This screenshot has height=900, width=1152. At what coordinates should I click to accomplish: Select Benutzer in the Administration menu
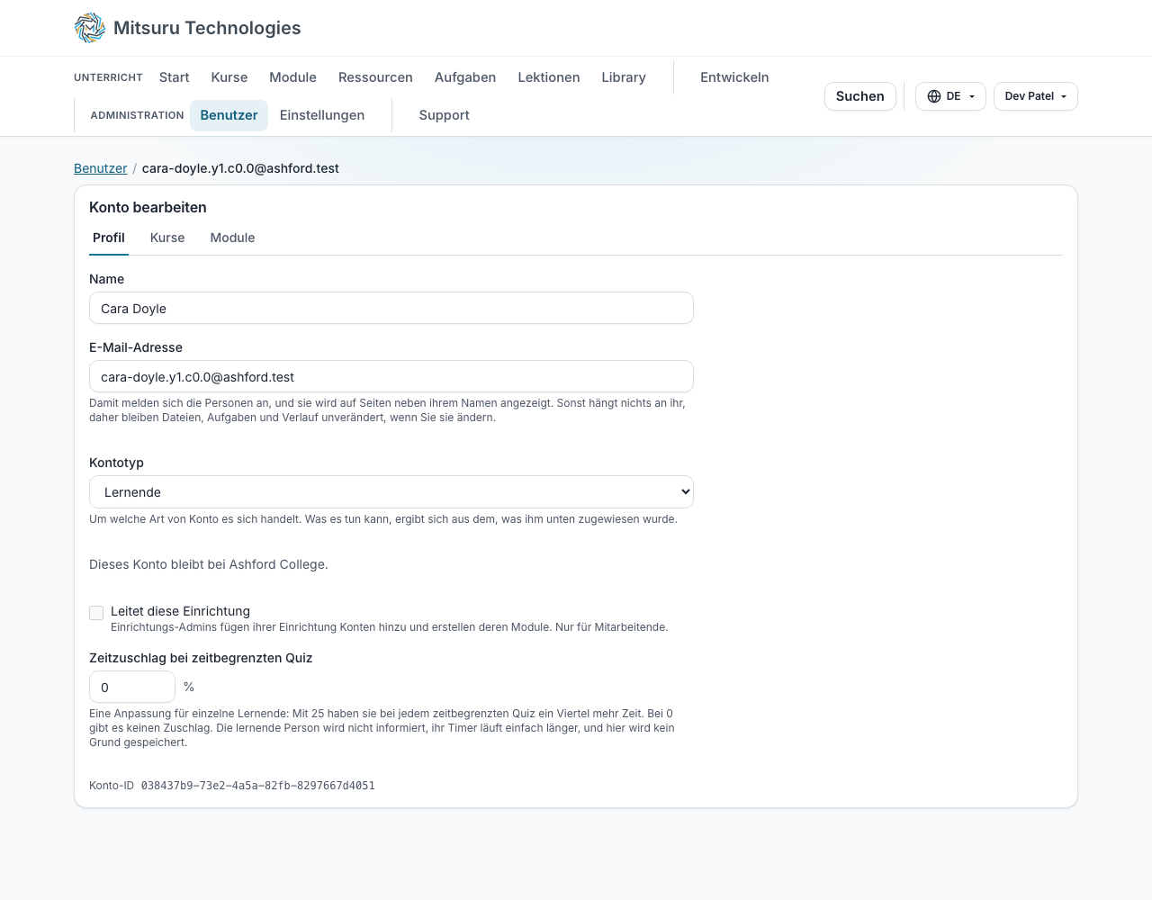pos(229,115)
